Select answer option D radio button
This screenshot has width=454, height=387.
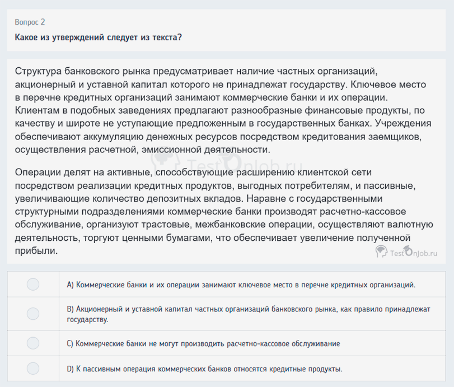coord(33,369)
